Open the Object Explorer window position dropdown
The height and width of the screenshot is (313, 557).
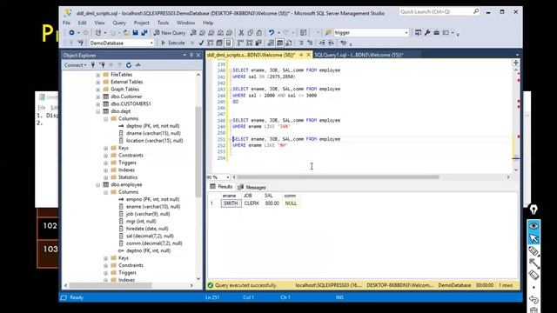pos(185,55)
